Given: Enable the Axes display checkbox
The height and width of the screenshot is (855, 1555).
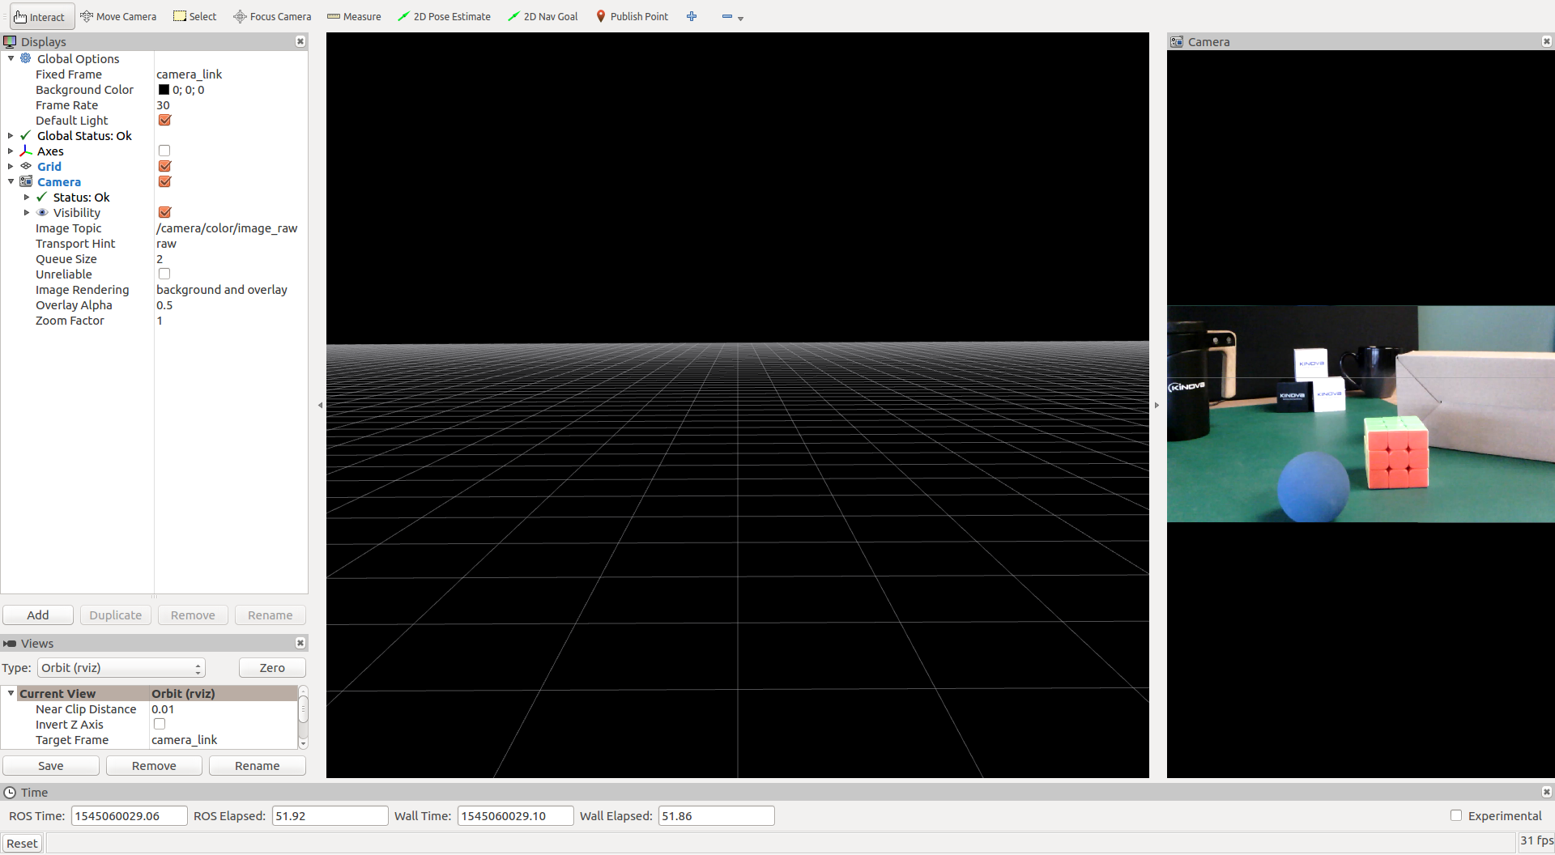Looking at the screenshot, I should 164,151.
